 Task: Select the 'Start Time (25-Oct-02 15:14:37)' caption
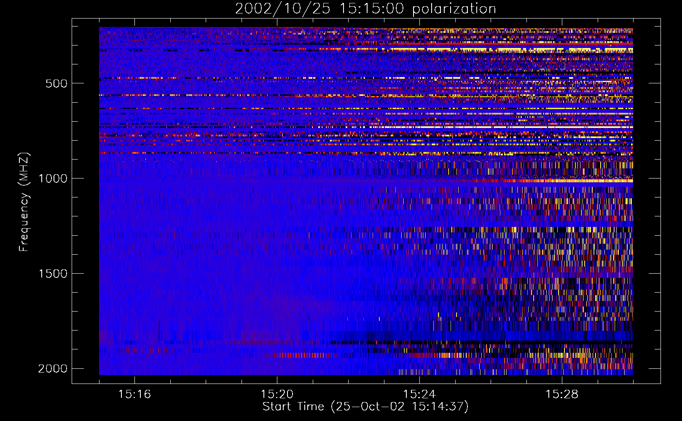click(x=365, y=407)
